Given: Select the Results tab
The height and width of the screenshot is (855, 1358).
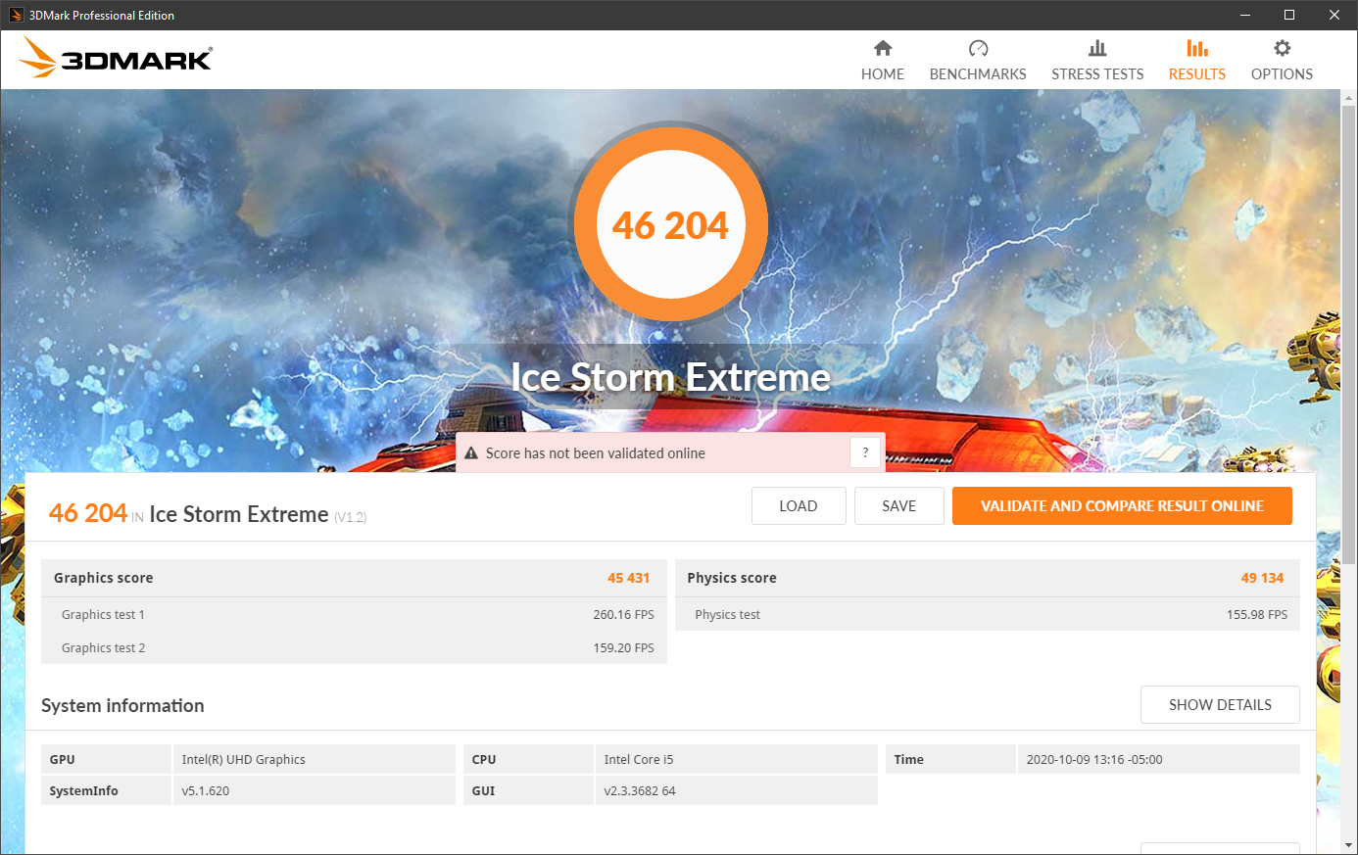Looking at the screenshot, I should click(1196, 61).
